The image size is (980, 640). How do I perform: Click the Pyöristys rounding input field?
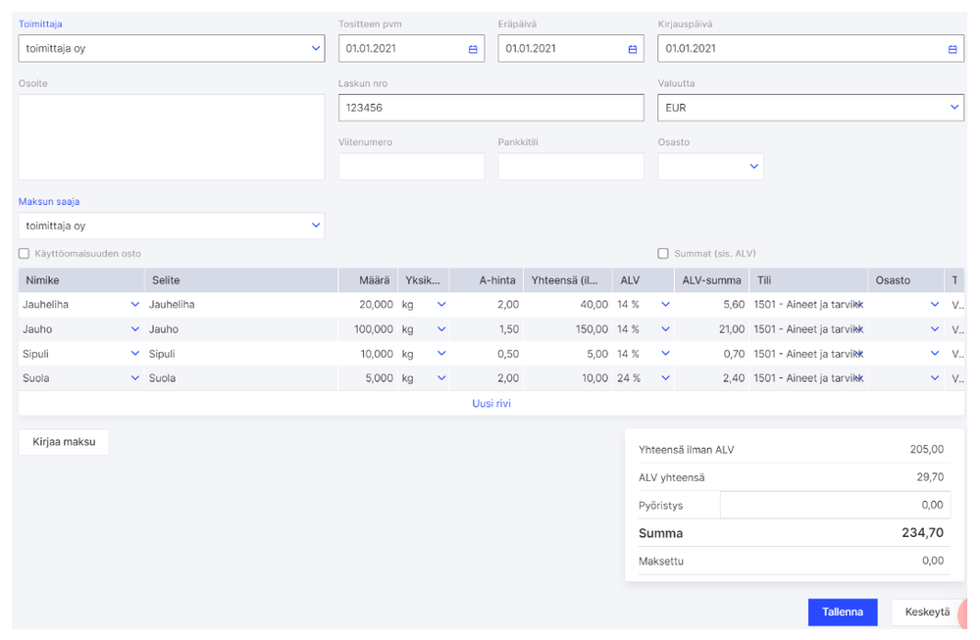[834, 505]
